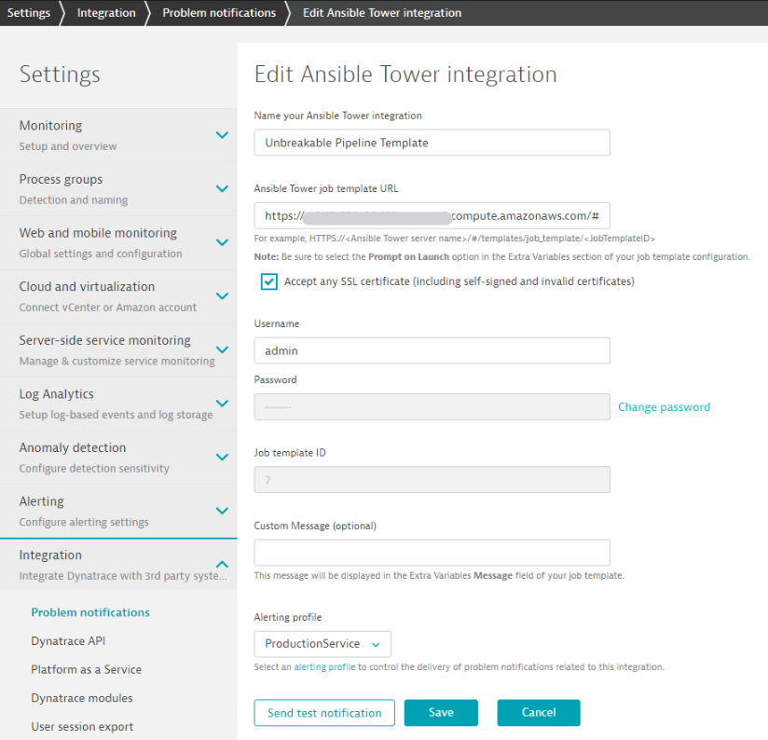Cancel editing the integration

[x=539, y=713]
